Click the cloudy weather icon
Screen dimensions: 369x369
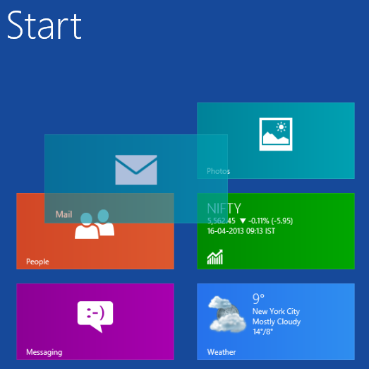point(227,314)
